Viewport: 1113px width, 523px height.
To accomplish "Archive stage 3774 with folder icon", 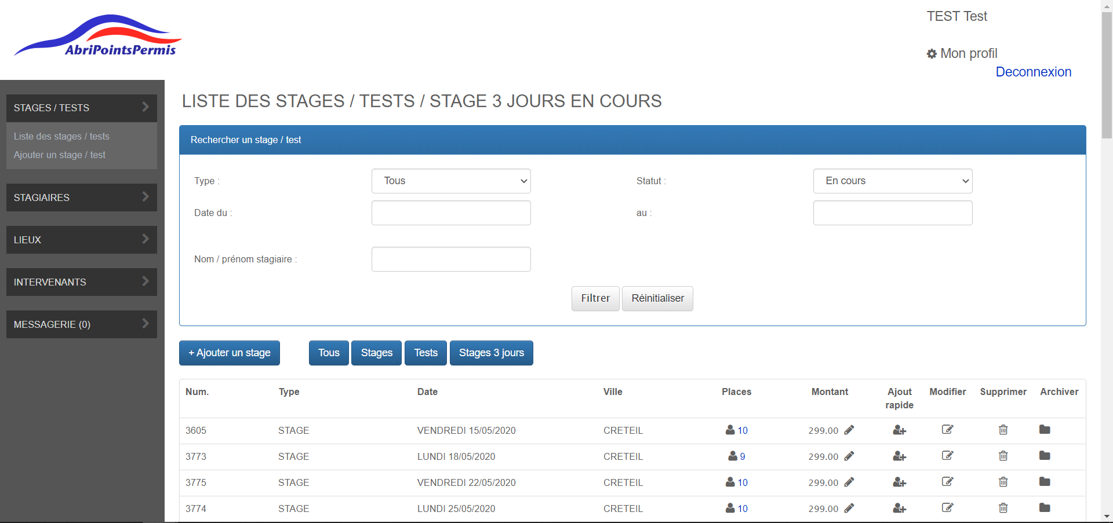I will [x=1045, y=508].
